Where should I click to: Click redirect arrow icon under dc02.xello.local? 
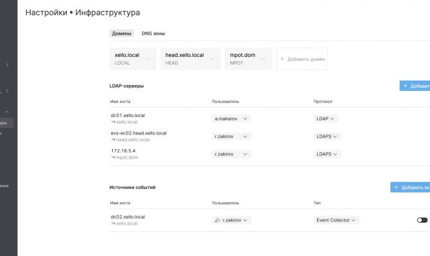tap(113, 223)
